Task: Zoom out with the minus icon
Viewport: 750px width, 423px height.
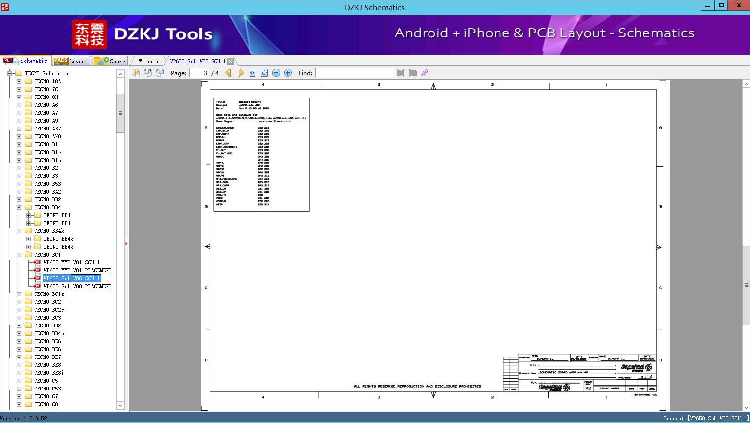Action: pos(276,73)
